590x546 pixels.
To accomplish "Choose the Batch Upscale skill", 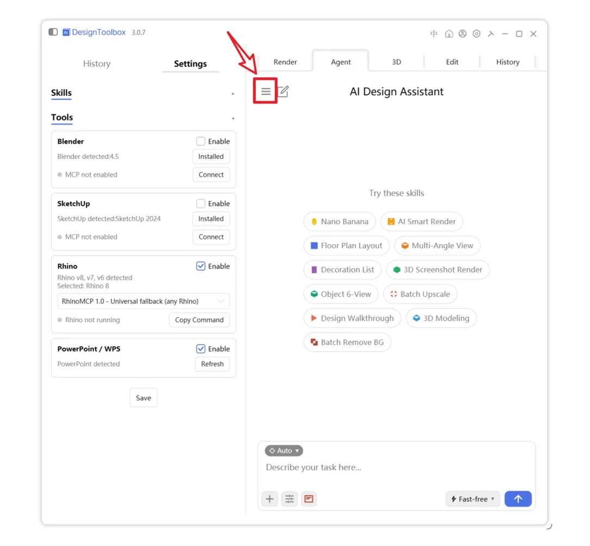I will pyautogui.click(x=420, y=295).
